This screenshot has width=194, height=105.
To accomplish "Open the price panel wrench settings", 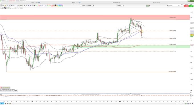I will (3, 8).
